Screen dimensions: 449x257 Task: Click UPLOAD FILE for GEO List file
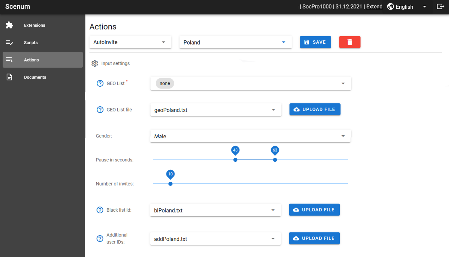[x=315, y=109]
